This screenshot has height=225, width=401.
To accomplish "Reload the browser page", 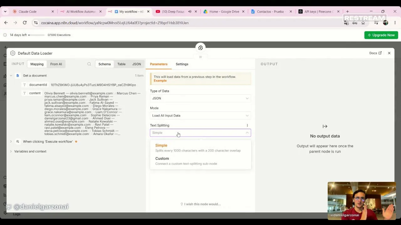I will click(25, 23).
